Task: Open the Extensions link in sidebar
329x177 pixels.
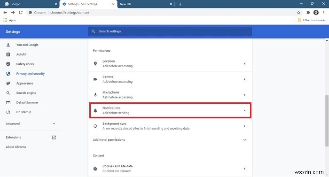Action: tap(14, 138)
